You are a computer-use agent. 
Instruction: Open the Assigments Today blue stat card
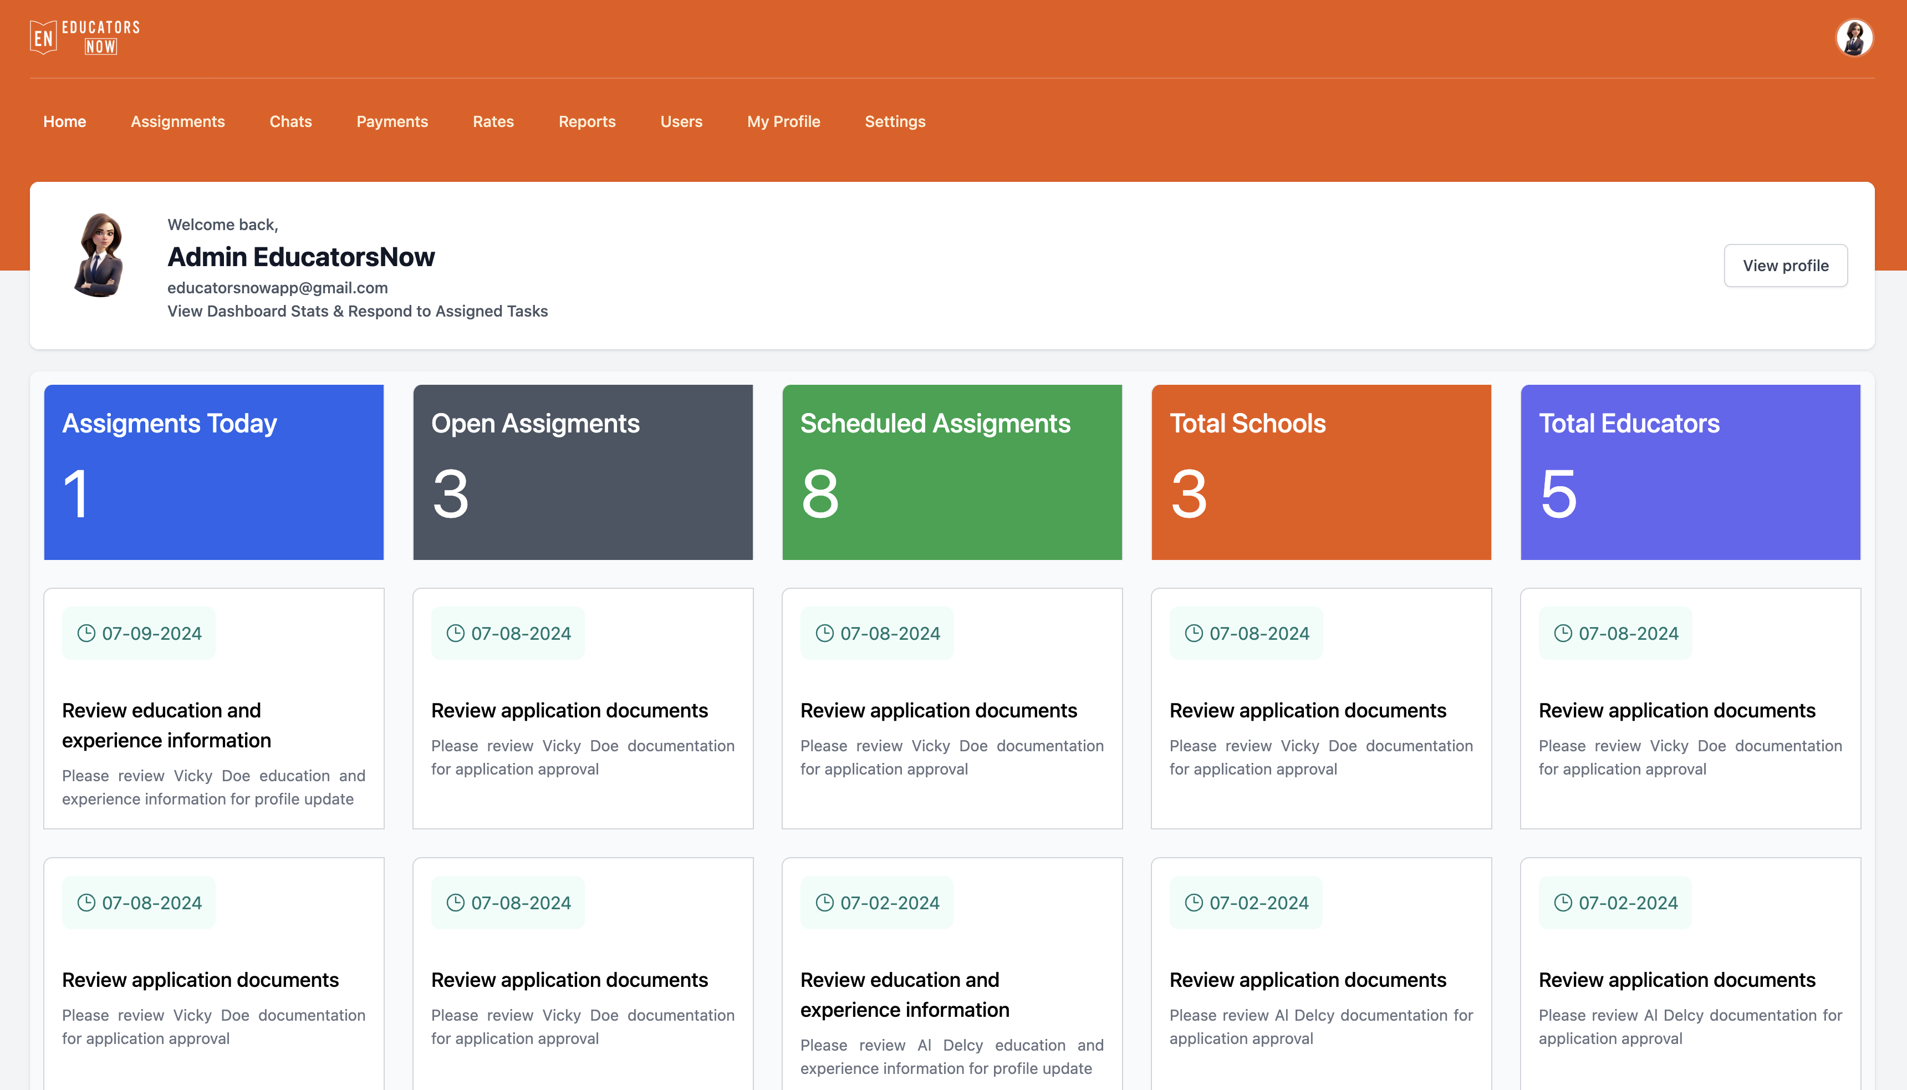click(213, 472)
